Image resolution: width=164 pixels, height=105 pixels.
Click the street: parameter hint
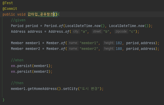[97, 31]
